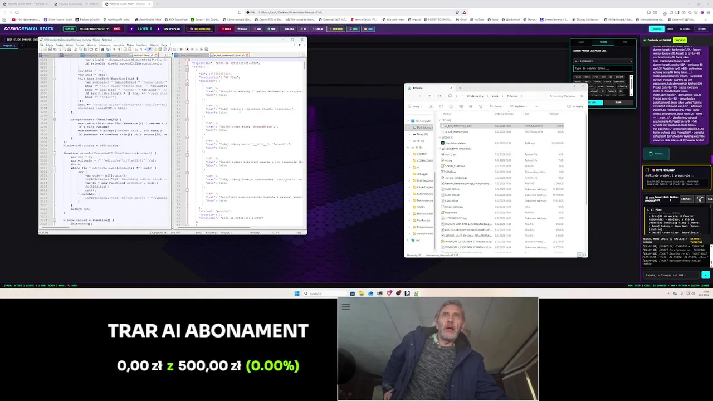The height and width of the screenshot is (401, 713).
Task: Open the NVIDIA Nemotron model dropdown
Action: click(93, 28)
